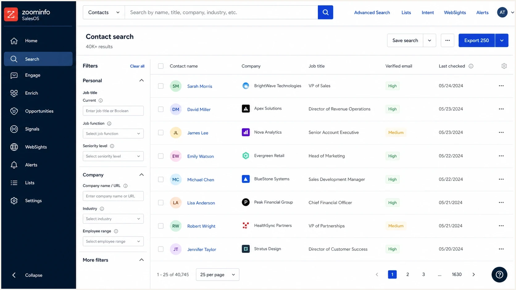Open Alerts in the top navigation

point(482,13)
